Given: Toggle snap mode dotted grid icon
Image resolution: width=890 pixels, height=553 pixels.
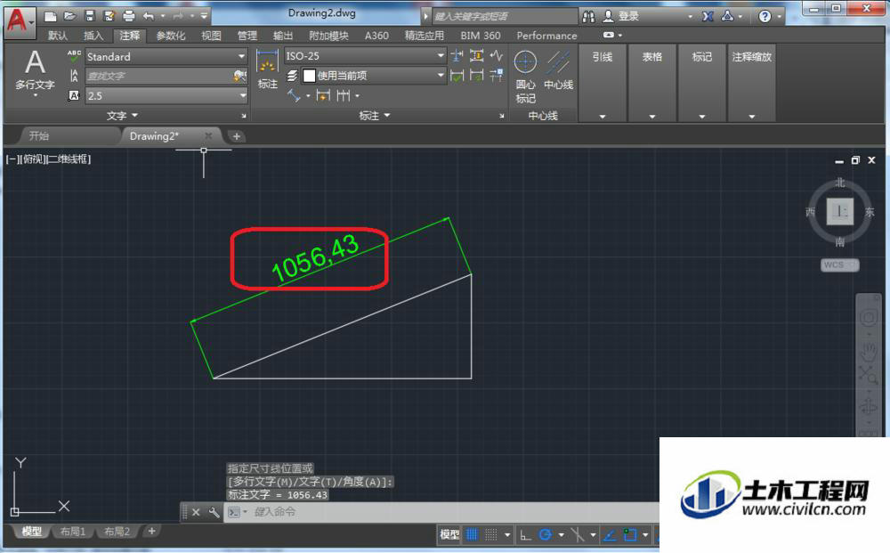Looking at the screenshot, I should tap(491, 534).
